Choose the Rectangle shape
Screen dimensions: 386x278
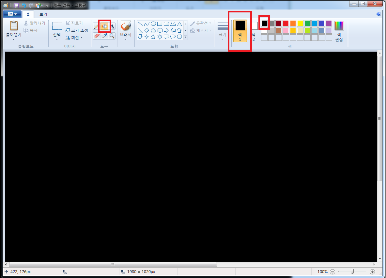160,24
